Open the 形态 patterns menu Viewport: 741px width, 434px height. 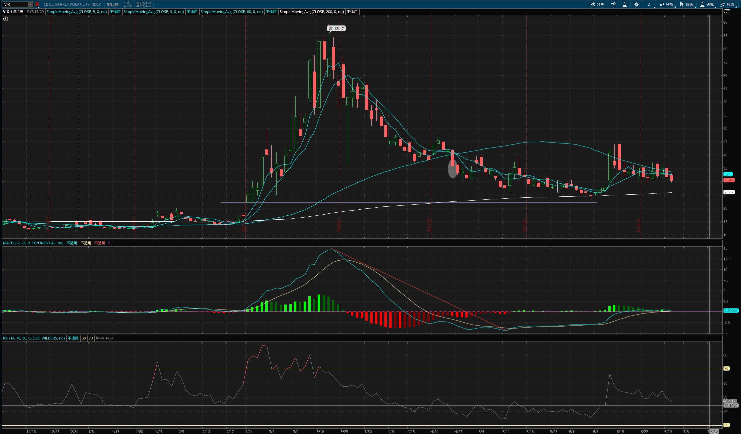727,4
